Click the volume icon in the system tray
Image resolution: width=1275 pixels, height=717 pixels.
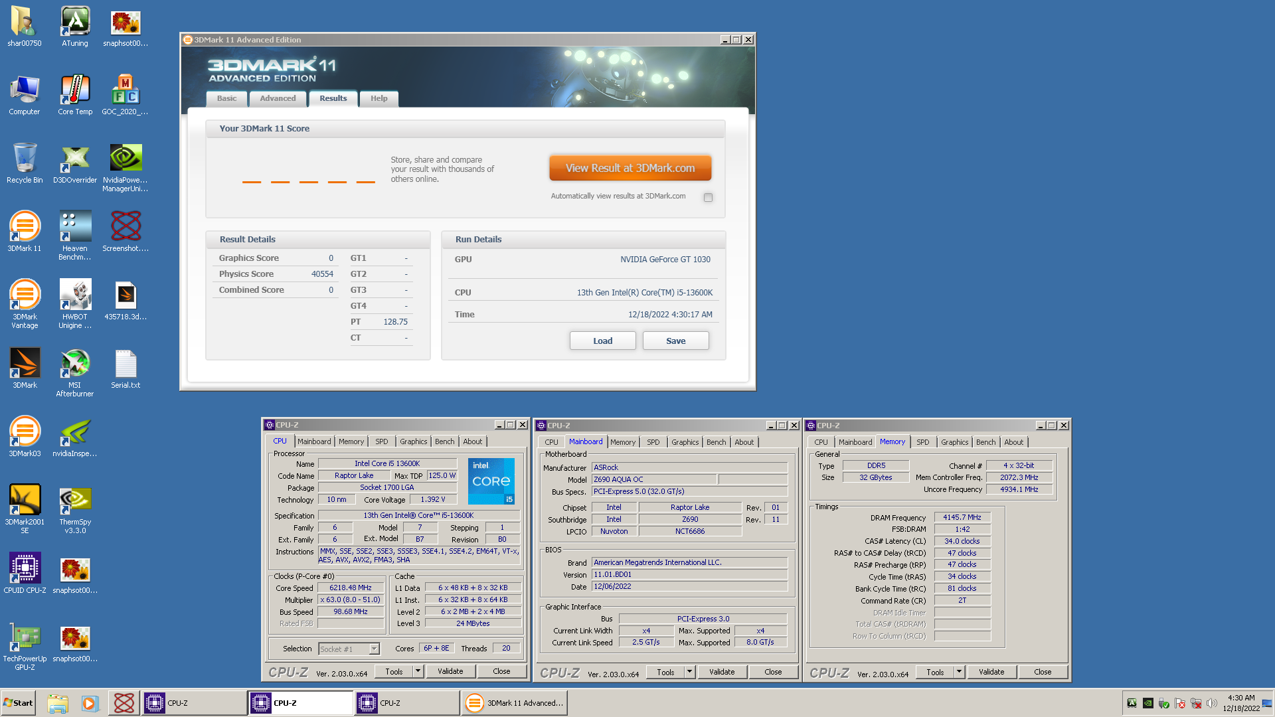click(x=1212, y=703)
